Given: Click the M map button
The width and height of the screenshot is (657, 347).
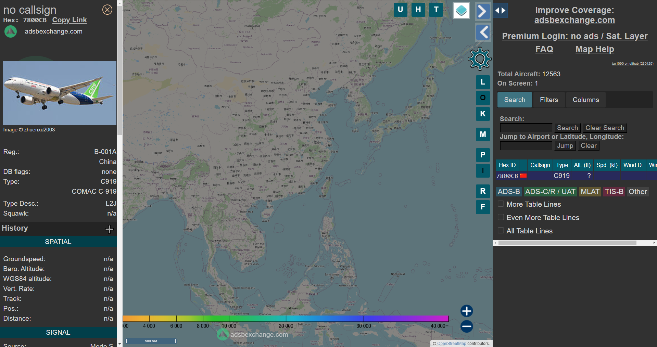Looking at the screenshot, I should pos(483,134).
